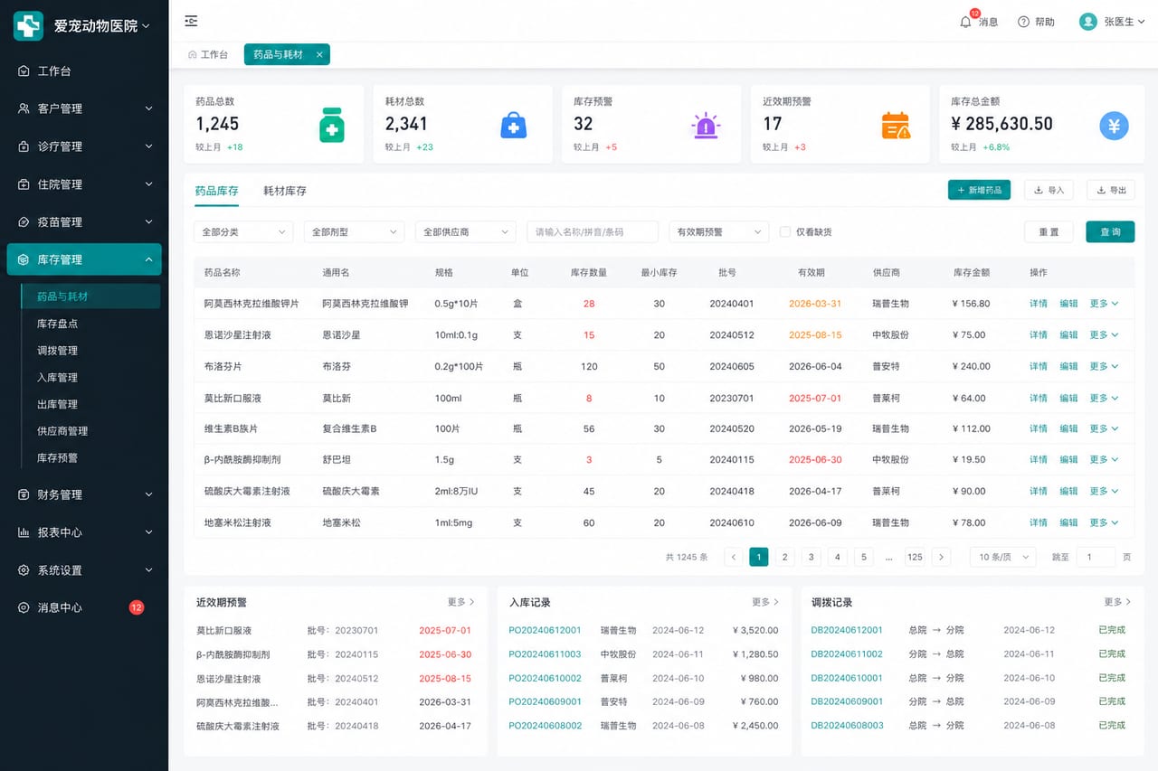Close the 药品与耗材 tab
Screen dimensions: 1158x771
click(x=319, y=54)
